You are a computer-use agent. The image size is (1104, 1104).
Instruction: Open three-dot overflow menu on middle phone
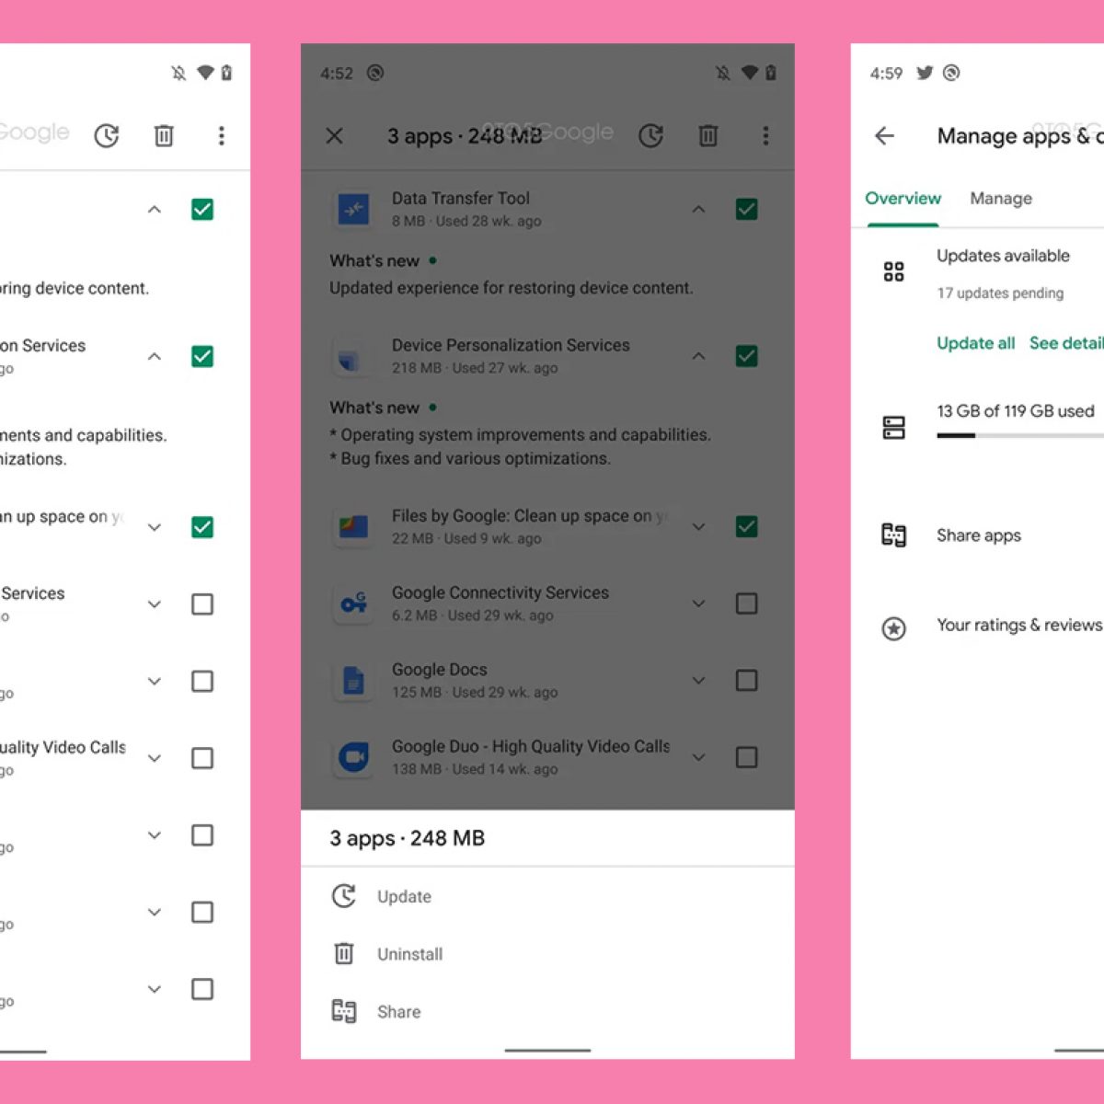coord(765,136)
